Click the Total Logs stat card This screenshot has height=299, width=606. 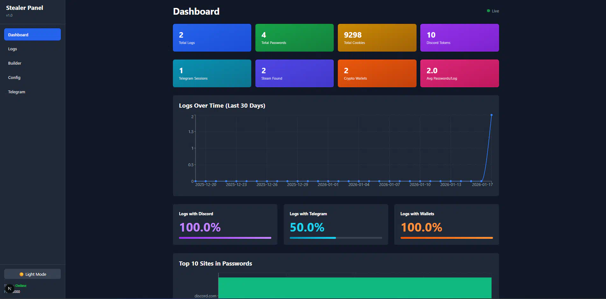(212, 38)
